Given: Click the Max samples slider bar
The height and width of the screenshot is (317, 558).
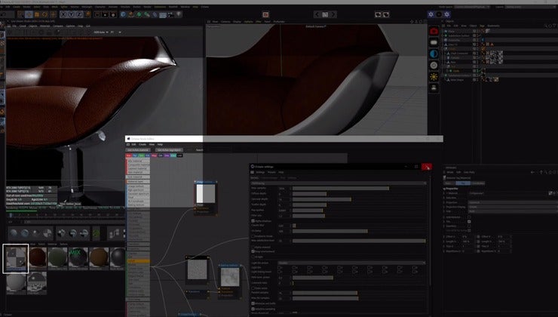Looking at the screenshot, I should 359,189.
